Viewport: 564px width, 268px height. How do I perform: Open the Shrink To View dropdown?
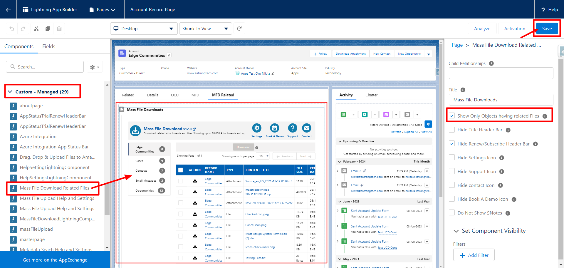click(206, 29)
